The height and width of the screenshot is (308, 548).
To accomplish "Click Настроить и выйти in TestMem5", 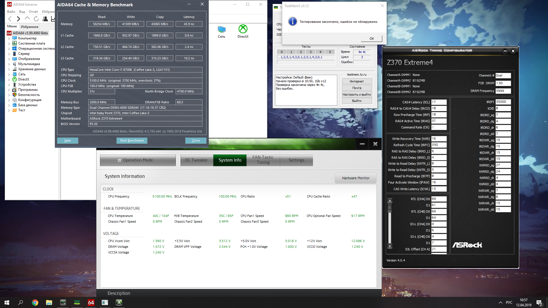I will [x=357, y=94].
